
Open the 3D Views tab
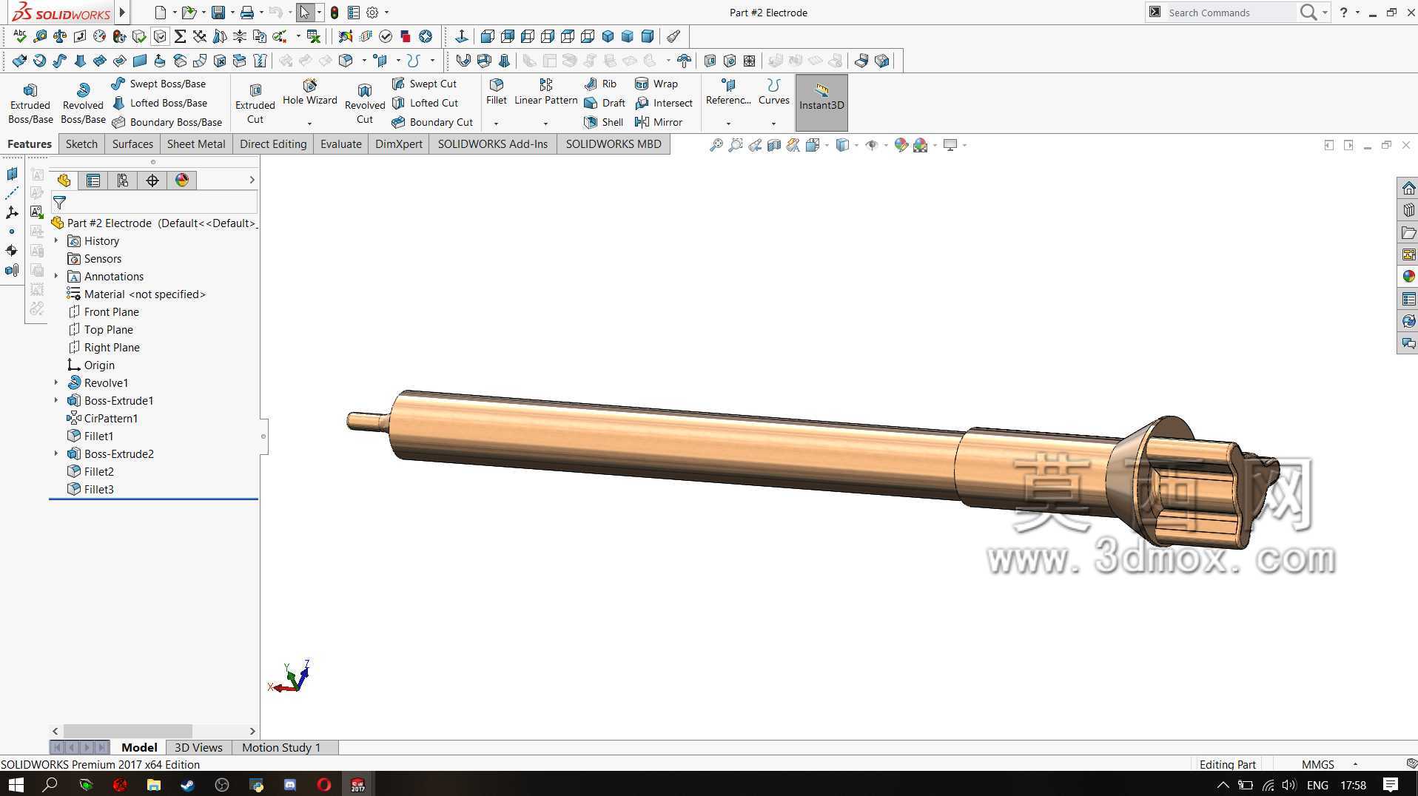(x=198, y=747)
